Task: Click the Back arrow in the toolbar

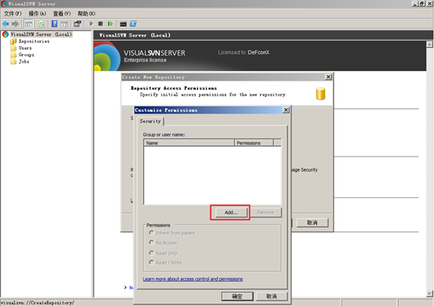Action: (x=5, y=24)
